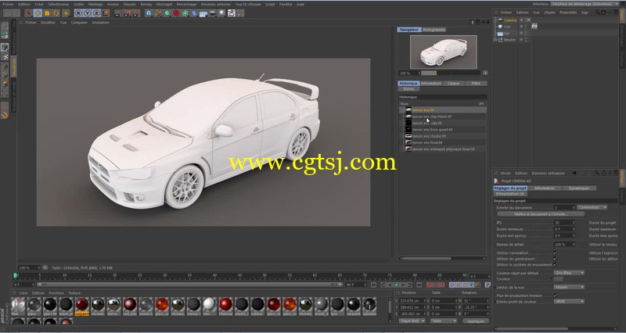Click the object manager search magnifier icon
This screenshot has height=333, width=626.
coord(598,13)
